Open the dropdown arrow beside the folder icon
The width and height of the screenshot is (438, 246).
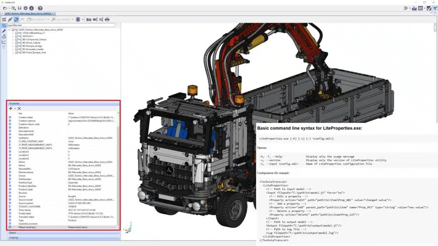pos(9,9)
